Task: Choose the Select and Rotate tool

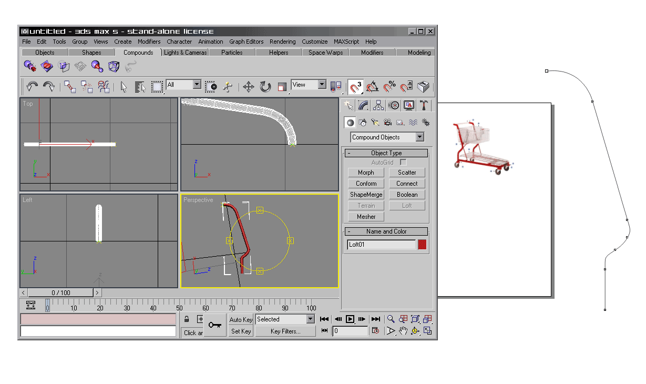Action: [x=265, y=86]
